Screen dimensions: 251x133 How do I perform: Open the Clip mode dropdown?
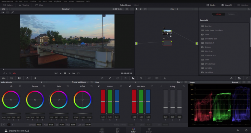click(173, 9)
